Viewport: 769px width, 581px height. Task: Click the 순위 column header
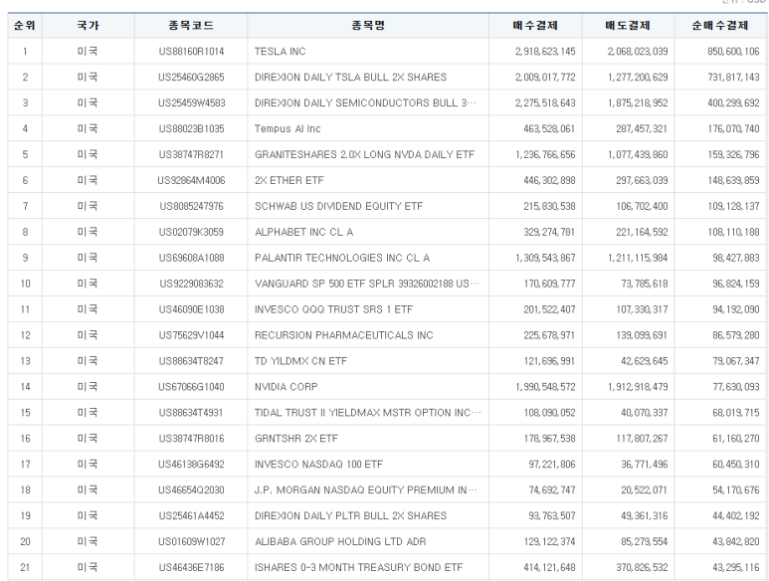25,26
